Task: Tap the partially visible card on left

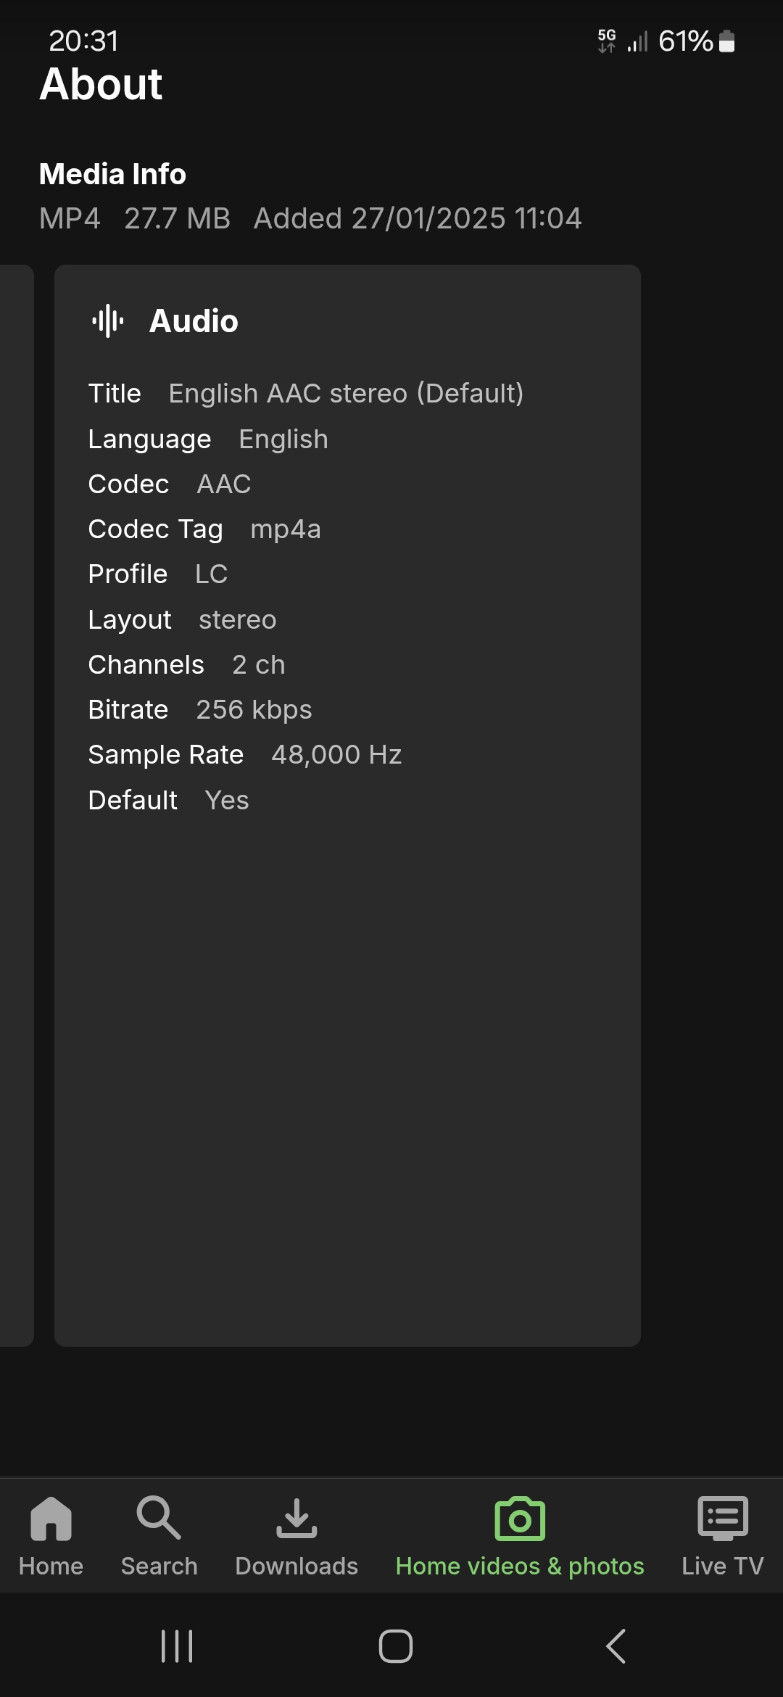Action: point(16,805)
